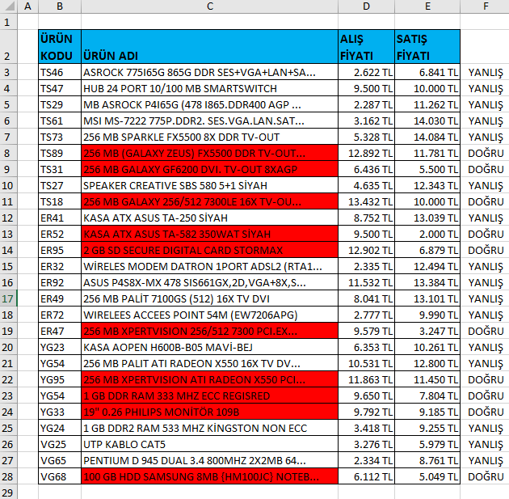Click the 12.902 TL purchase price cell
Image resolution: width=509 pixels, height=499 pixels.
click(x=367, y=250)
